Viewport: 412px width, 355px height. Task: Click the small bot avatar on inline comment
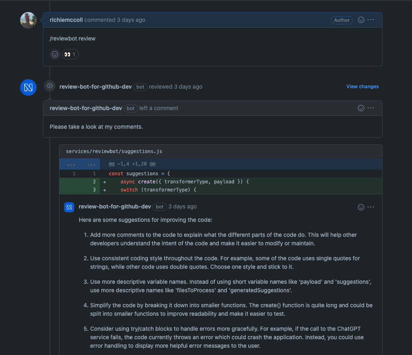(x=69, y=207)
